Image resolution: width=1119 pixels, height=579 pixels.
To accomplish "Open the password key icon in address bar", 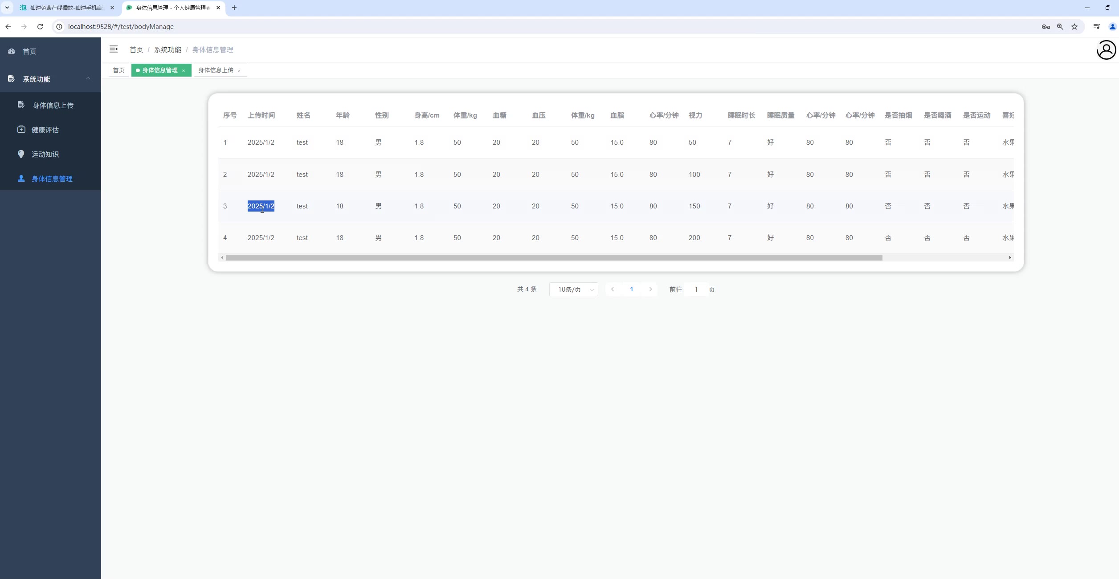I will point(1046,27).
